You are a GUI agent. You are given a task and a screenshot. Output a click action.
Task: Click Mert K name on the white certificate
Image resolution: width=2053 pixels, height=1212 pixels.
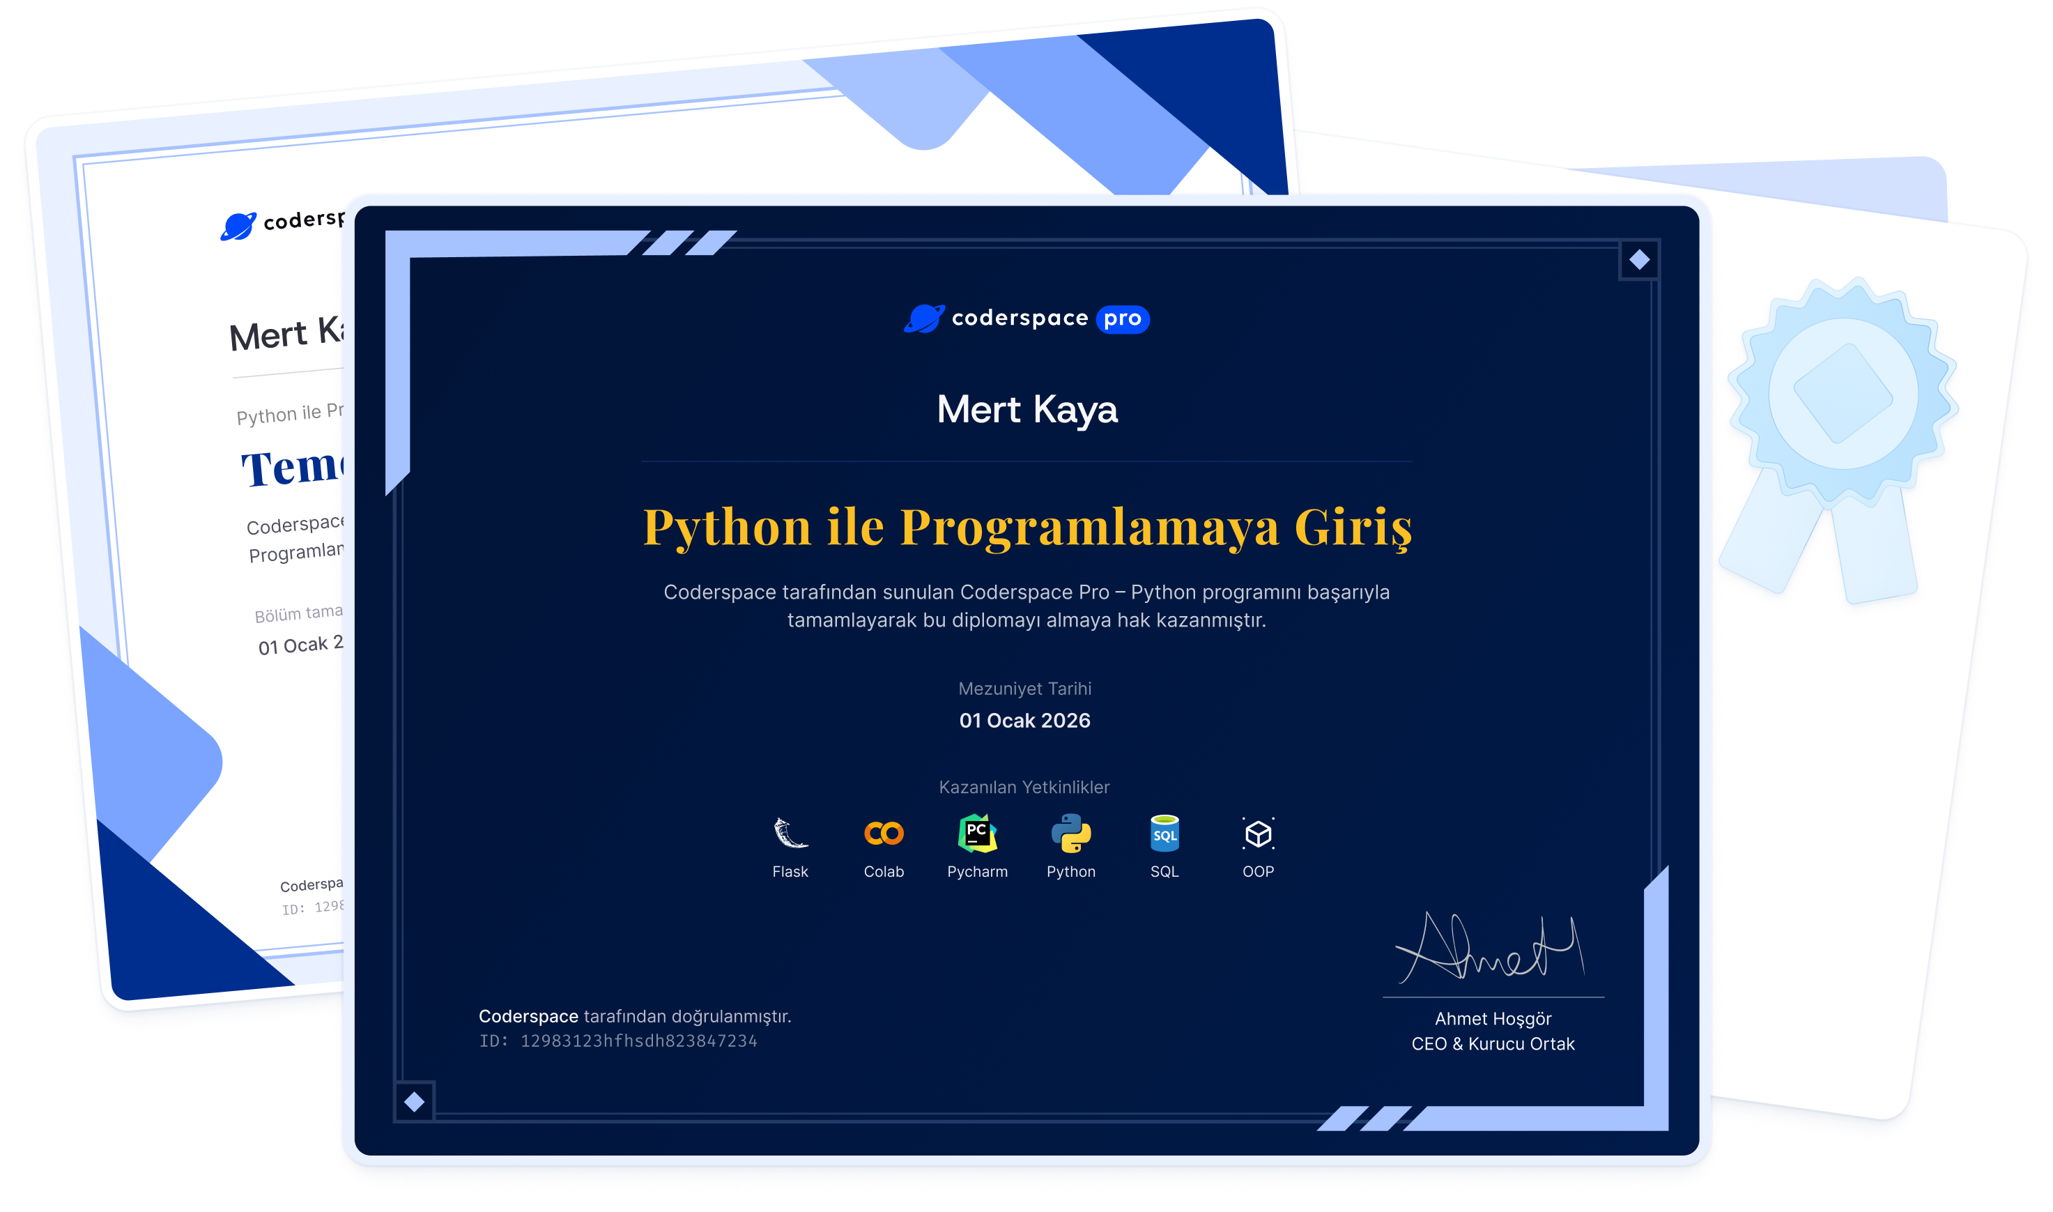pos(286,333)
